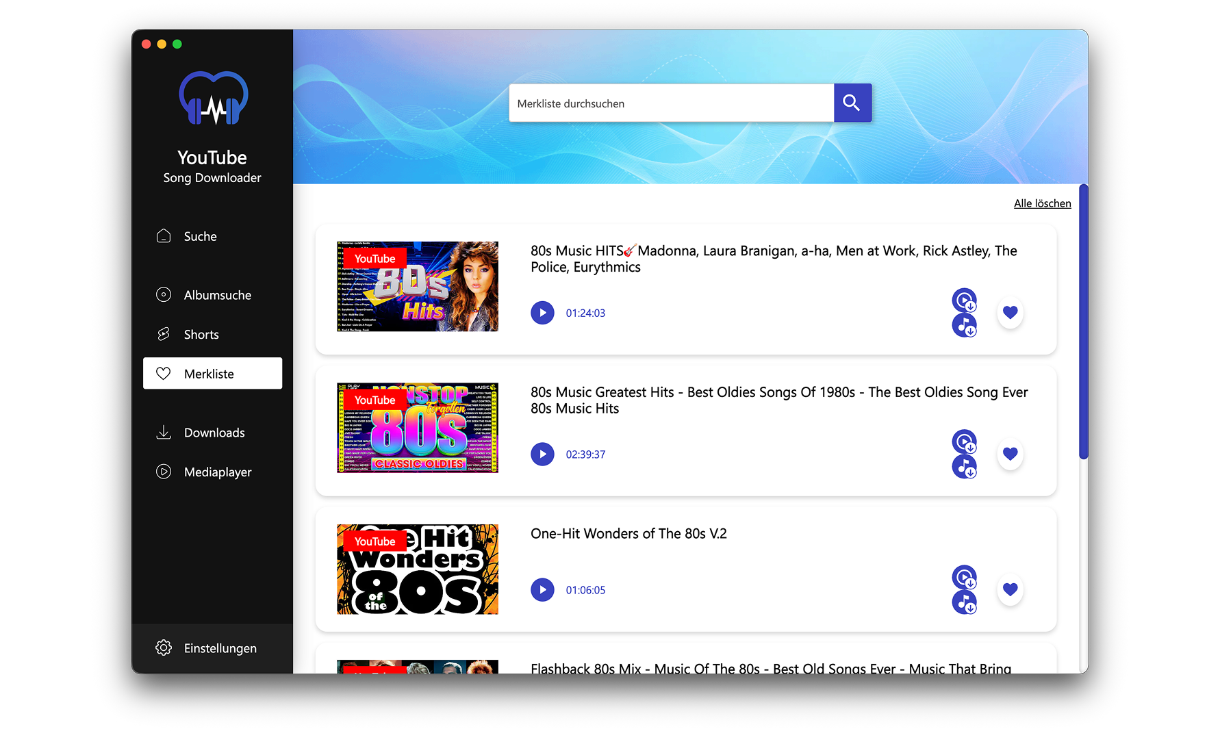The image size is (1220, 731).
Task: Download video for One-Hit Wonders of The 80s
Action: [x=964, y=577]
